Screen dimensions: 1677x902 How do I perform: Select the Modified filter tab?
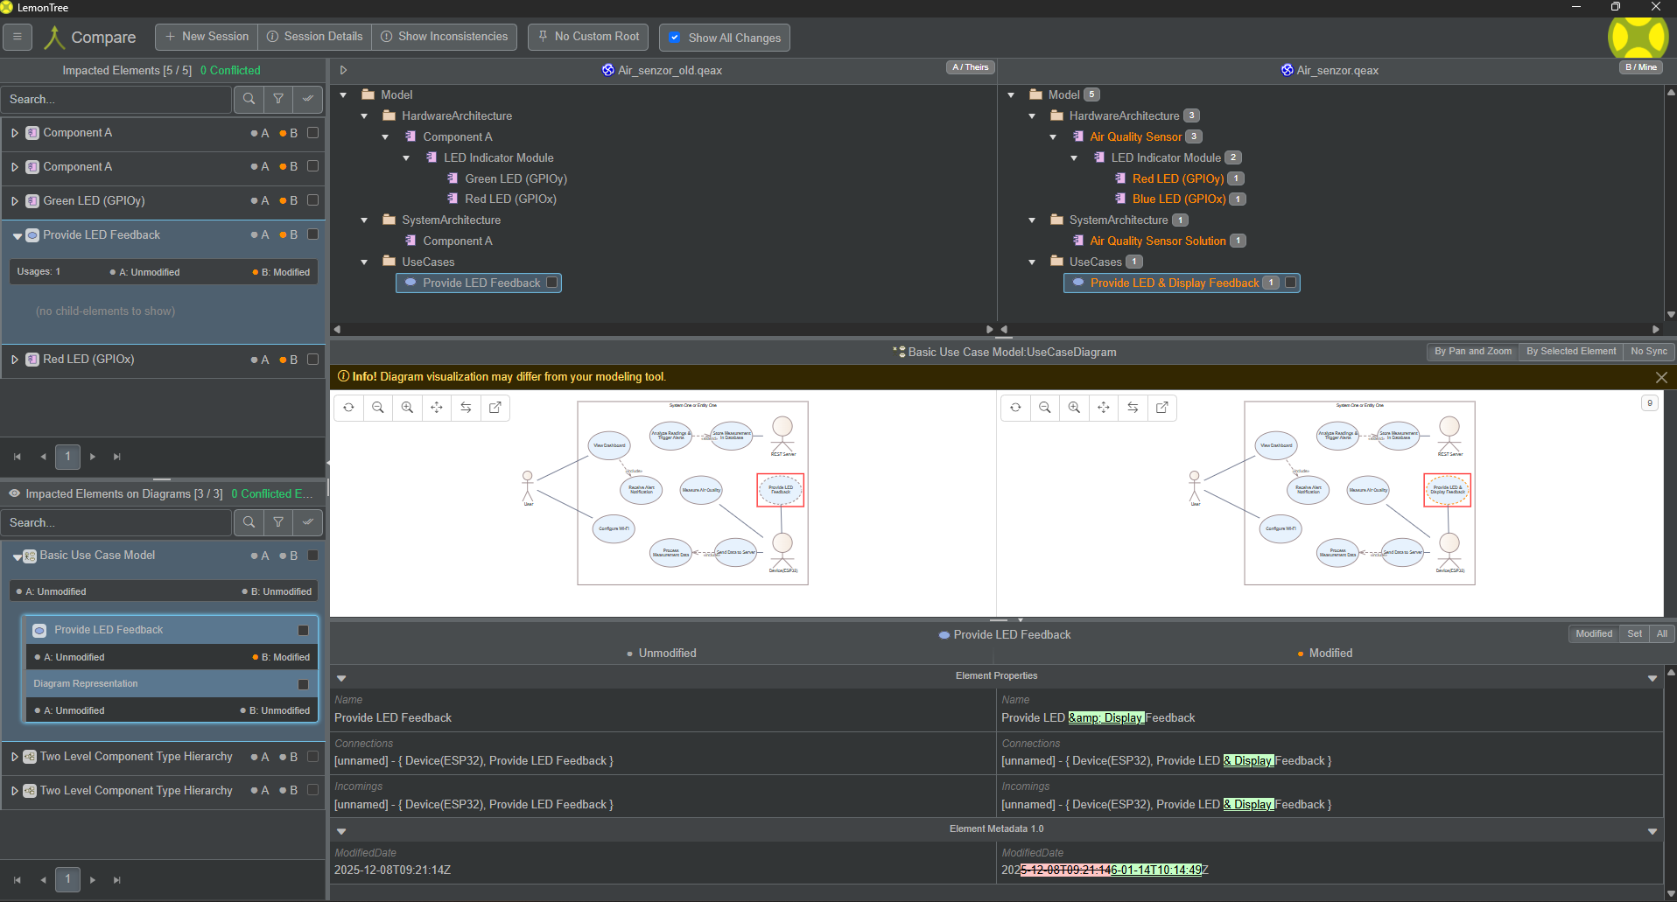coord(1593,634)
